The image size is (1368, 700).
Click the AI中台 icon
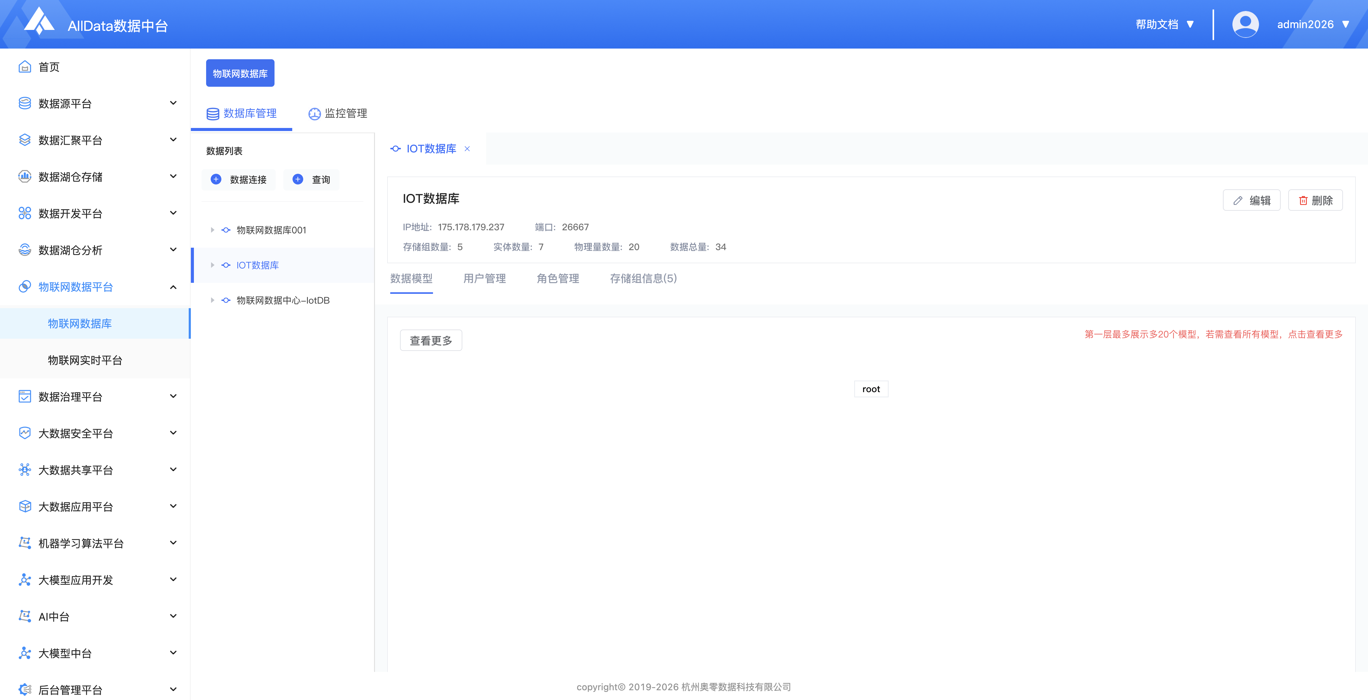(25, 616)
